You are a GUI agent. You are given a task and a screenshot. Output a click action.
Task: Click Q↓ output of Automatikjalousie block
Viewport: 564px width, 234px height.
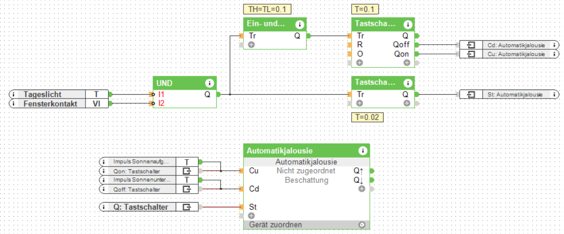pyautogui.click(x=359, y=180)
